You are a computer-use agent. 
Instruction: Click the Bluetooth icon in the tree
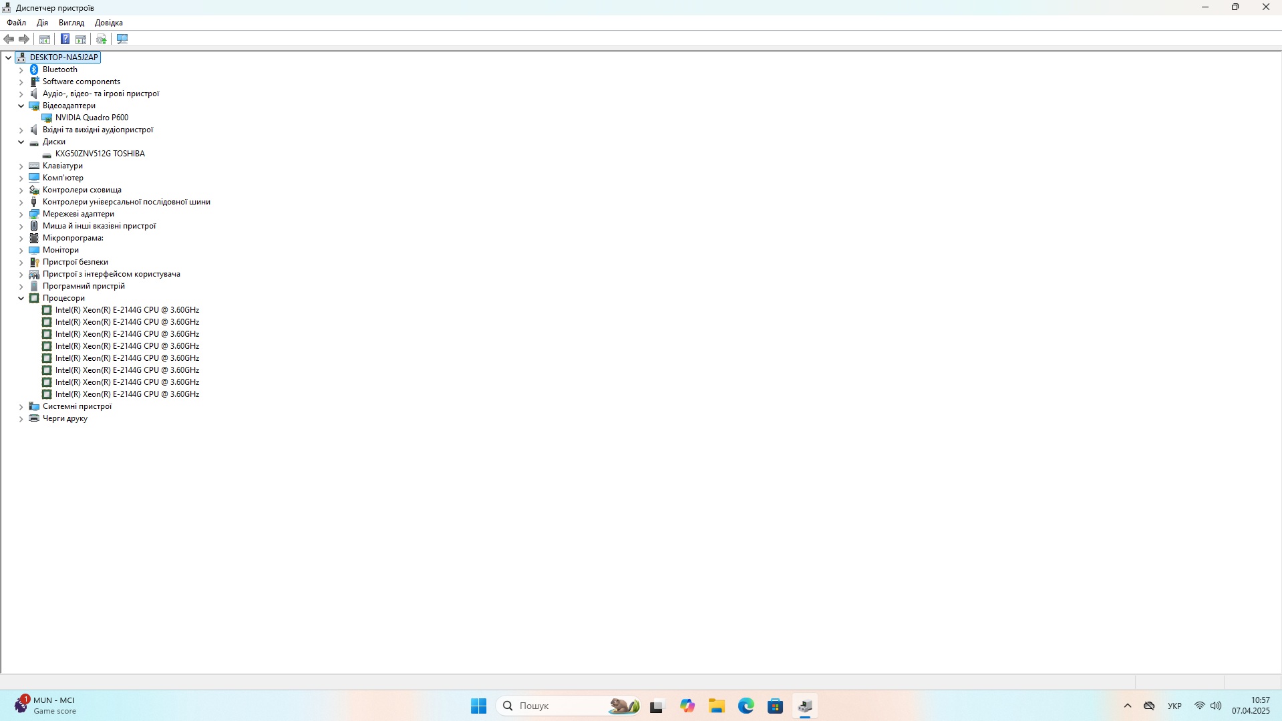click(34, 69)
